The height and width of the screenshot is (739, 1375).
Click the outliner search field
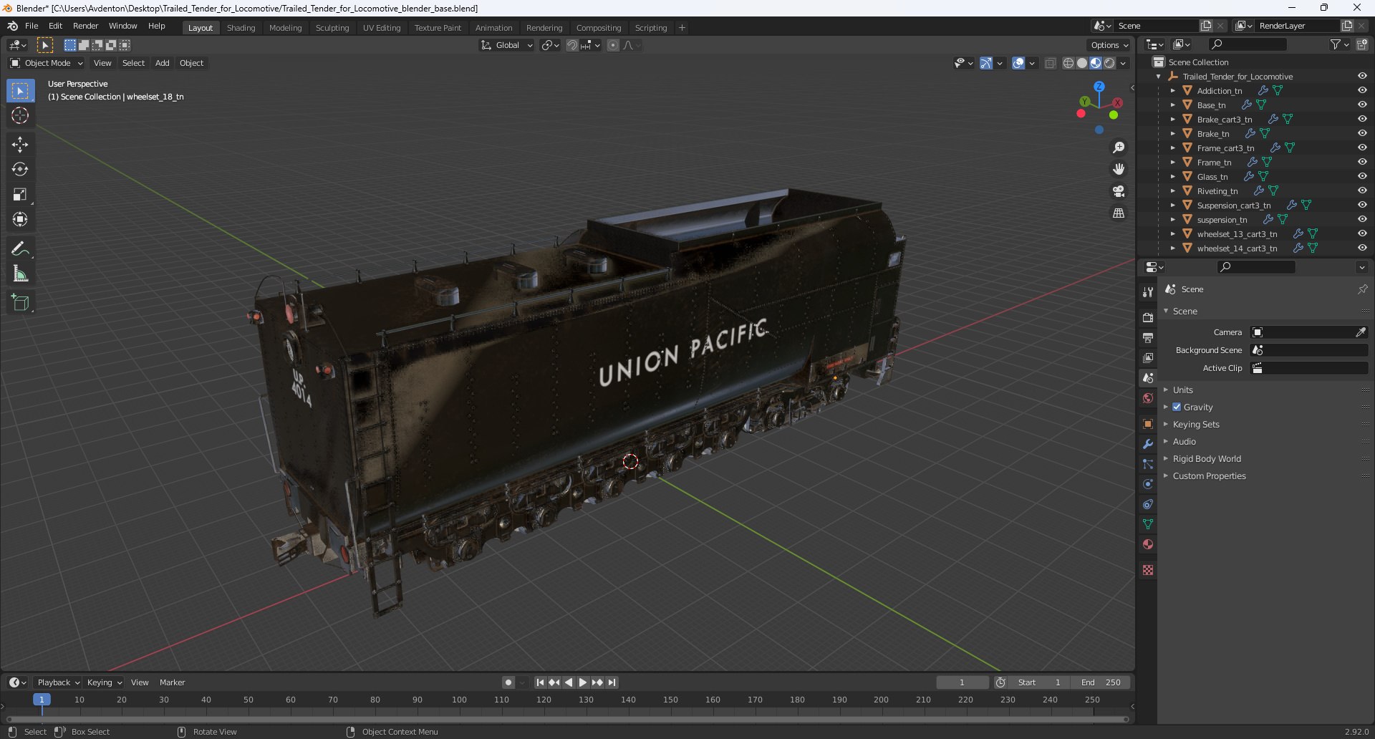[x=1246, y=44]
